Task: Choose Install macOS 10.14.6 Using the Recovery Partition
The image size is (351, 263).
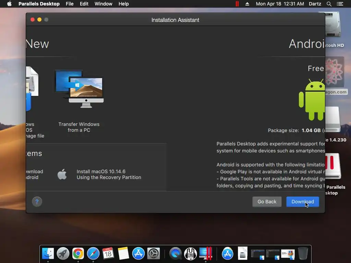Action: point(109,174)
